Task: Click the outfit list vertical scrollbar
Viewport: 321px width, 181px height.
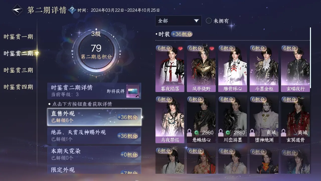Action: coord(310,58)
